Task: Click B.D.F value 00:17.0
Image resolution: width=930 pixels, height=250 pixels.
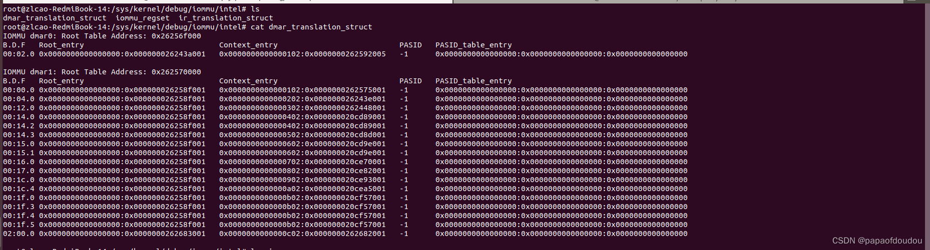Action: point(19,171)
